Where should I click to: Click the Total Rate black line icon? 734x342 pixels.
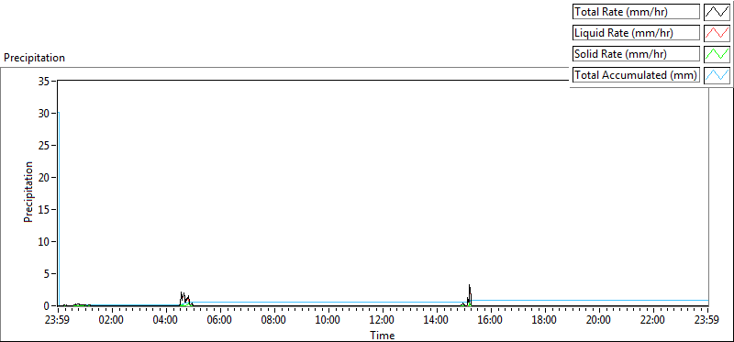[x=717, y=12]
